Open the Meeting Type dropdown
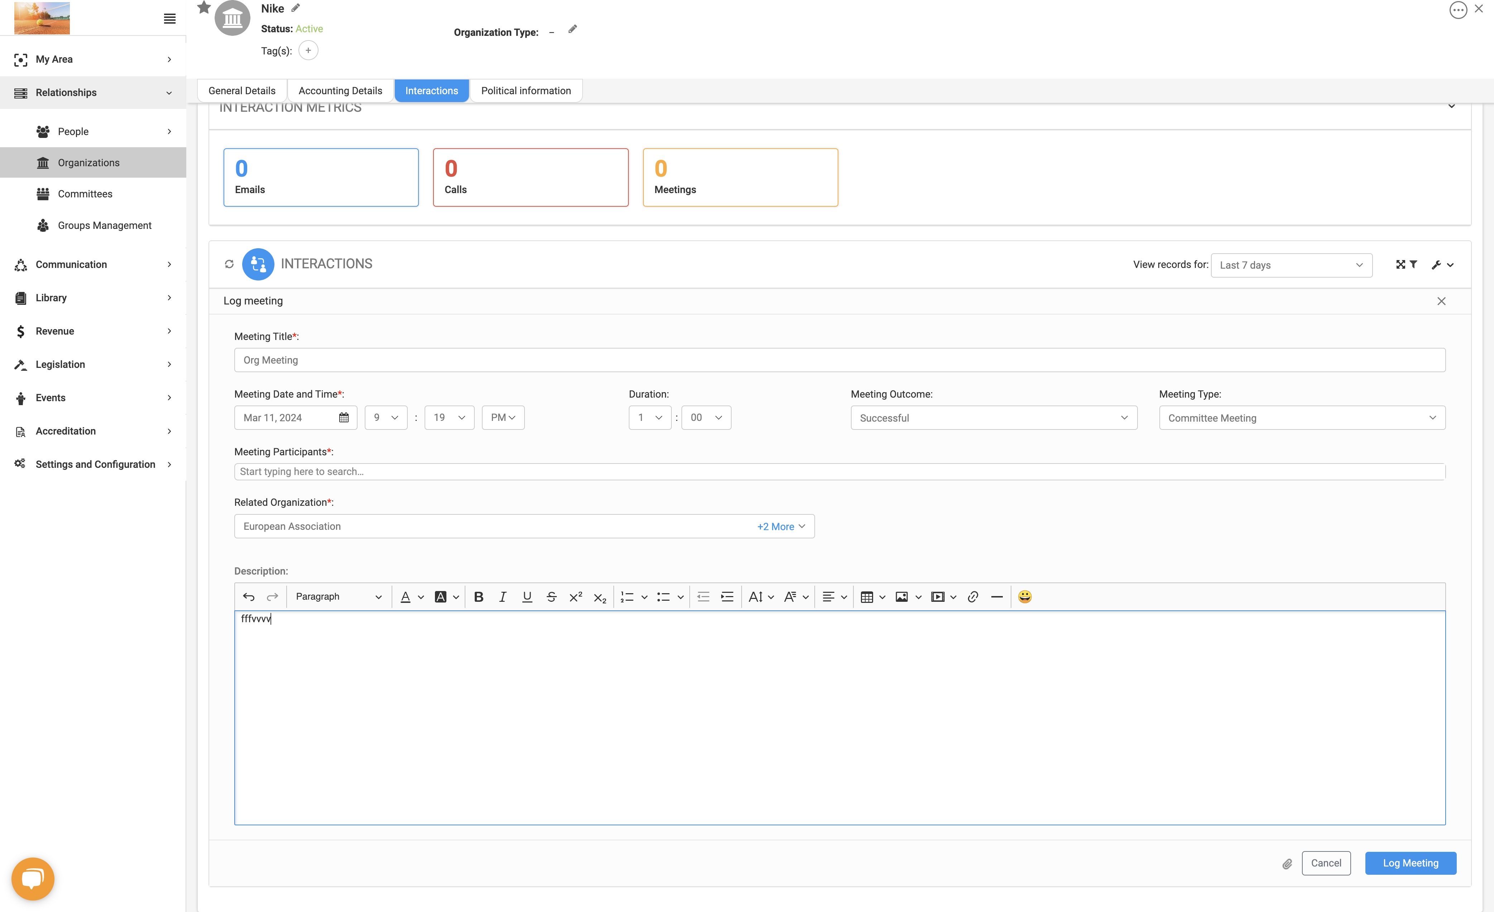The image size is (1494, 912). pyautogui.click(x=1302, y=418)
